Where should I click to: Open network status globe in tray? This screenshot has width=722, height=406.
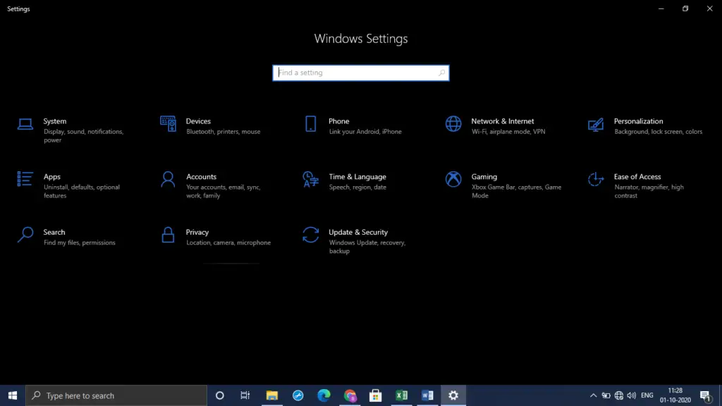(x=619, y=395)
